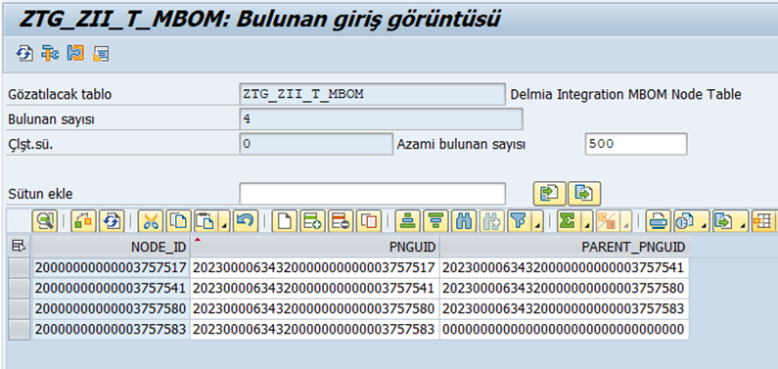Select the row of NODE_ID ending 3757583

(20, 329)
